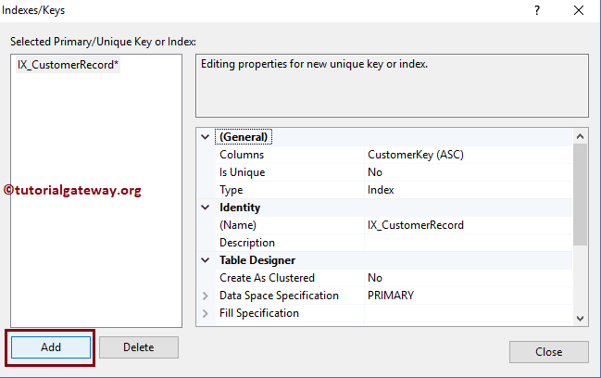Collapse the Identity property section
601x378 pixels.
[206, 208]
